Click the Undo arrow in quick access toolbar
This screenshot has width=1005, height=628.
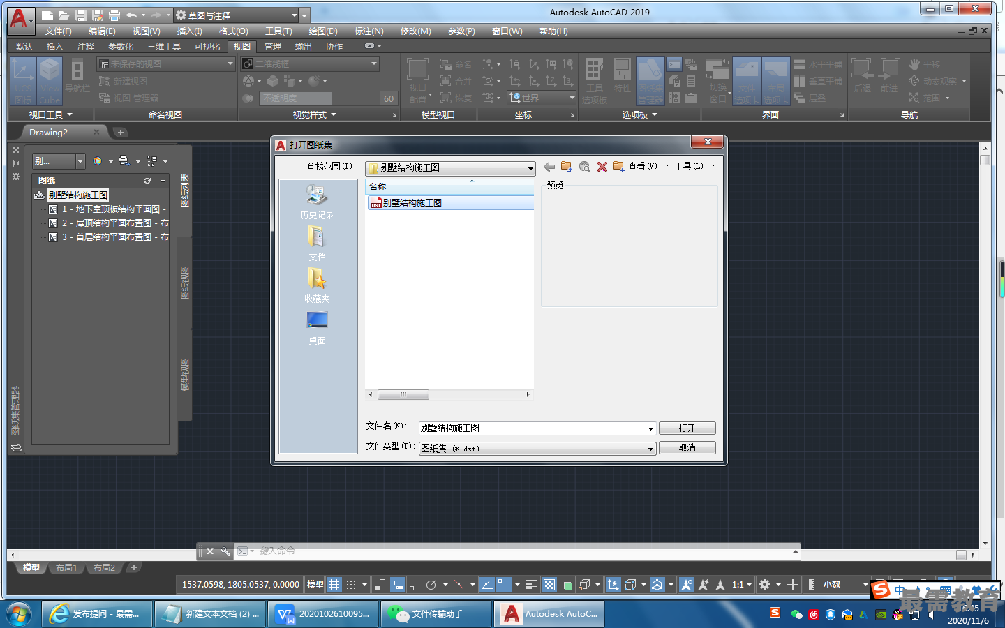[x=131, y=15]
